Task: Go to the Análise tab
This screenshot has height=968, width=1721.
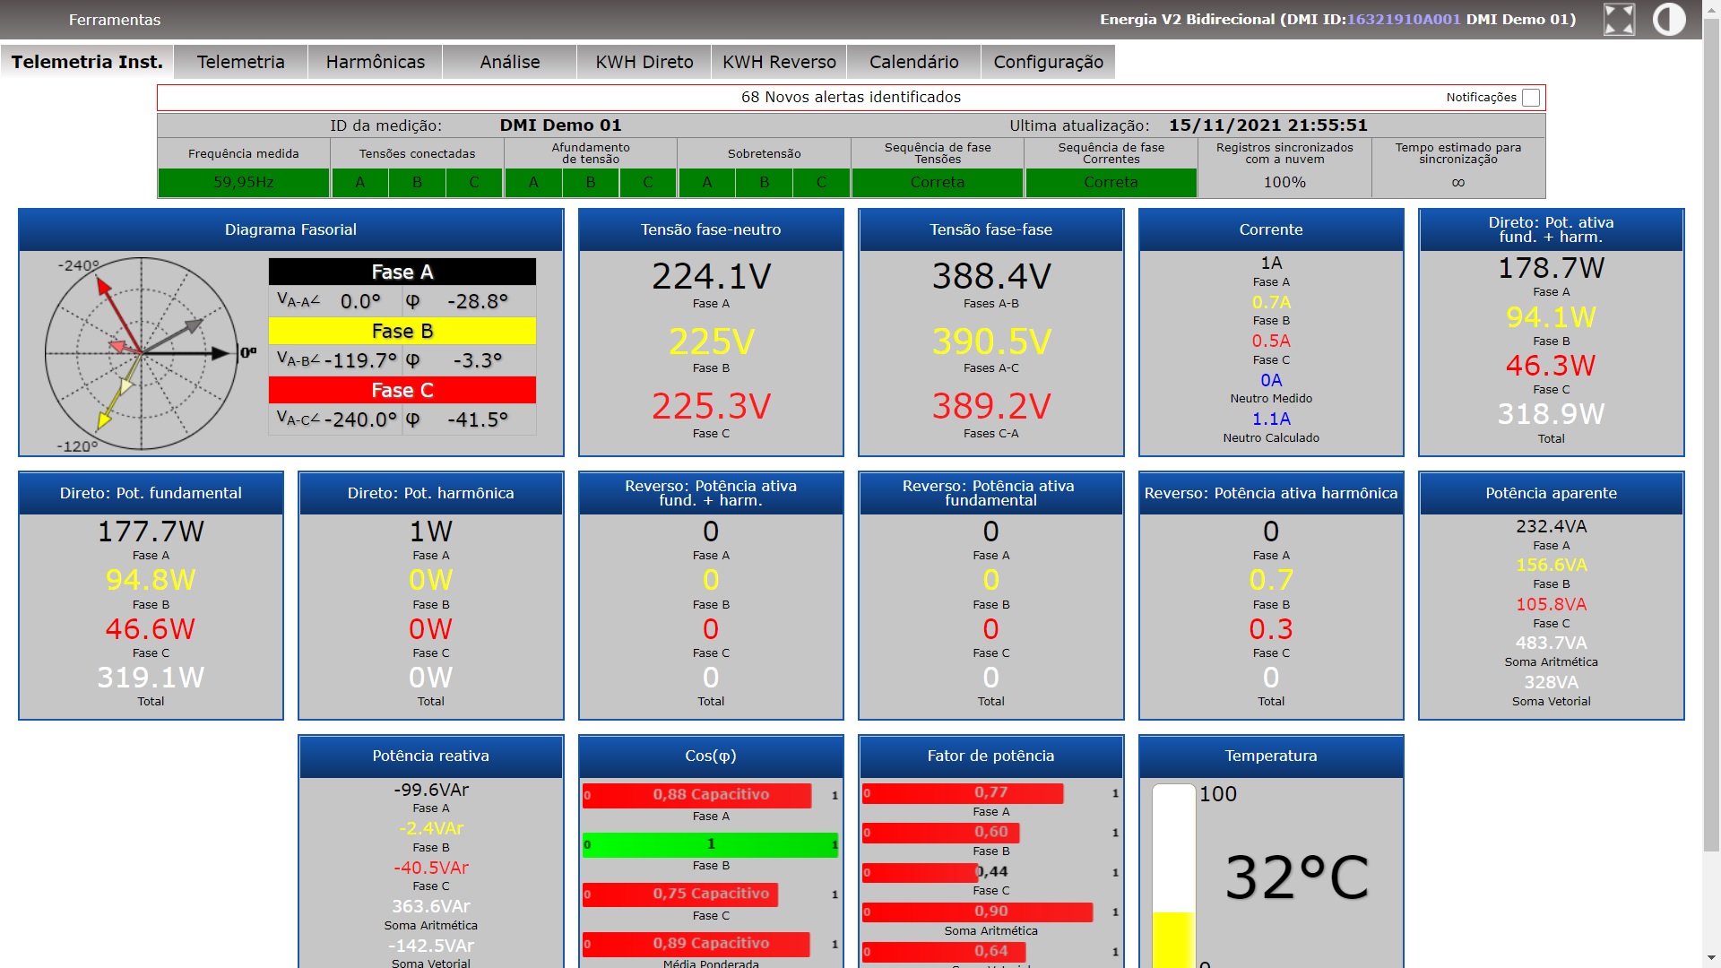Action: (x=509, y=62)
